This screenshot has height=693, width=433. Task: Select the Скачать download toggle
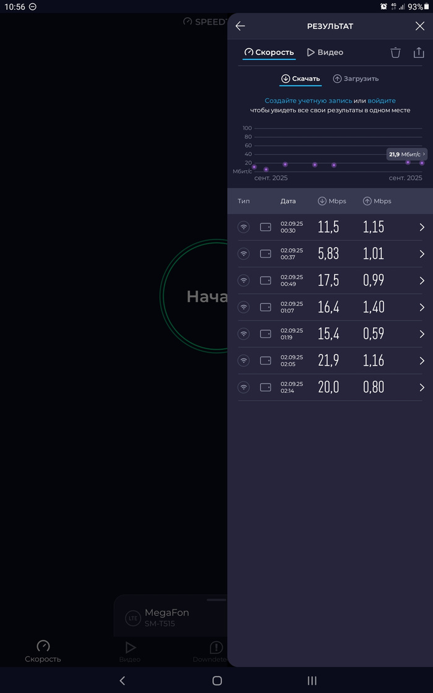(301, 79)
